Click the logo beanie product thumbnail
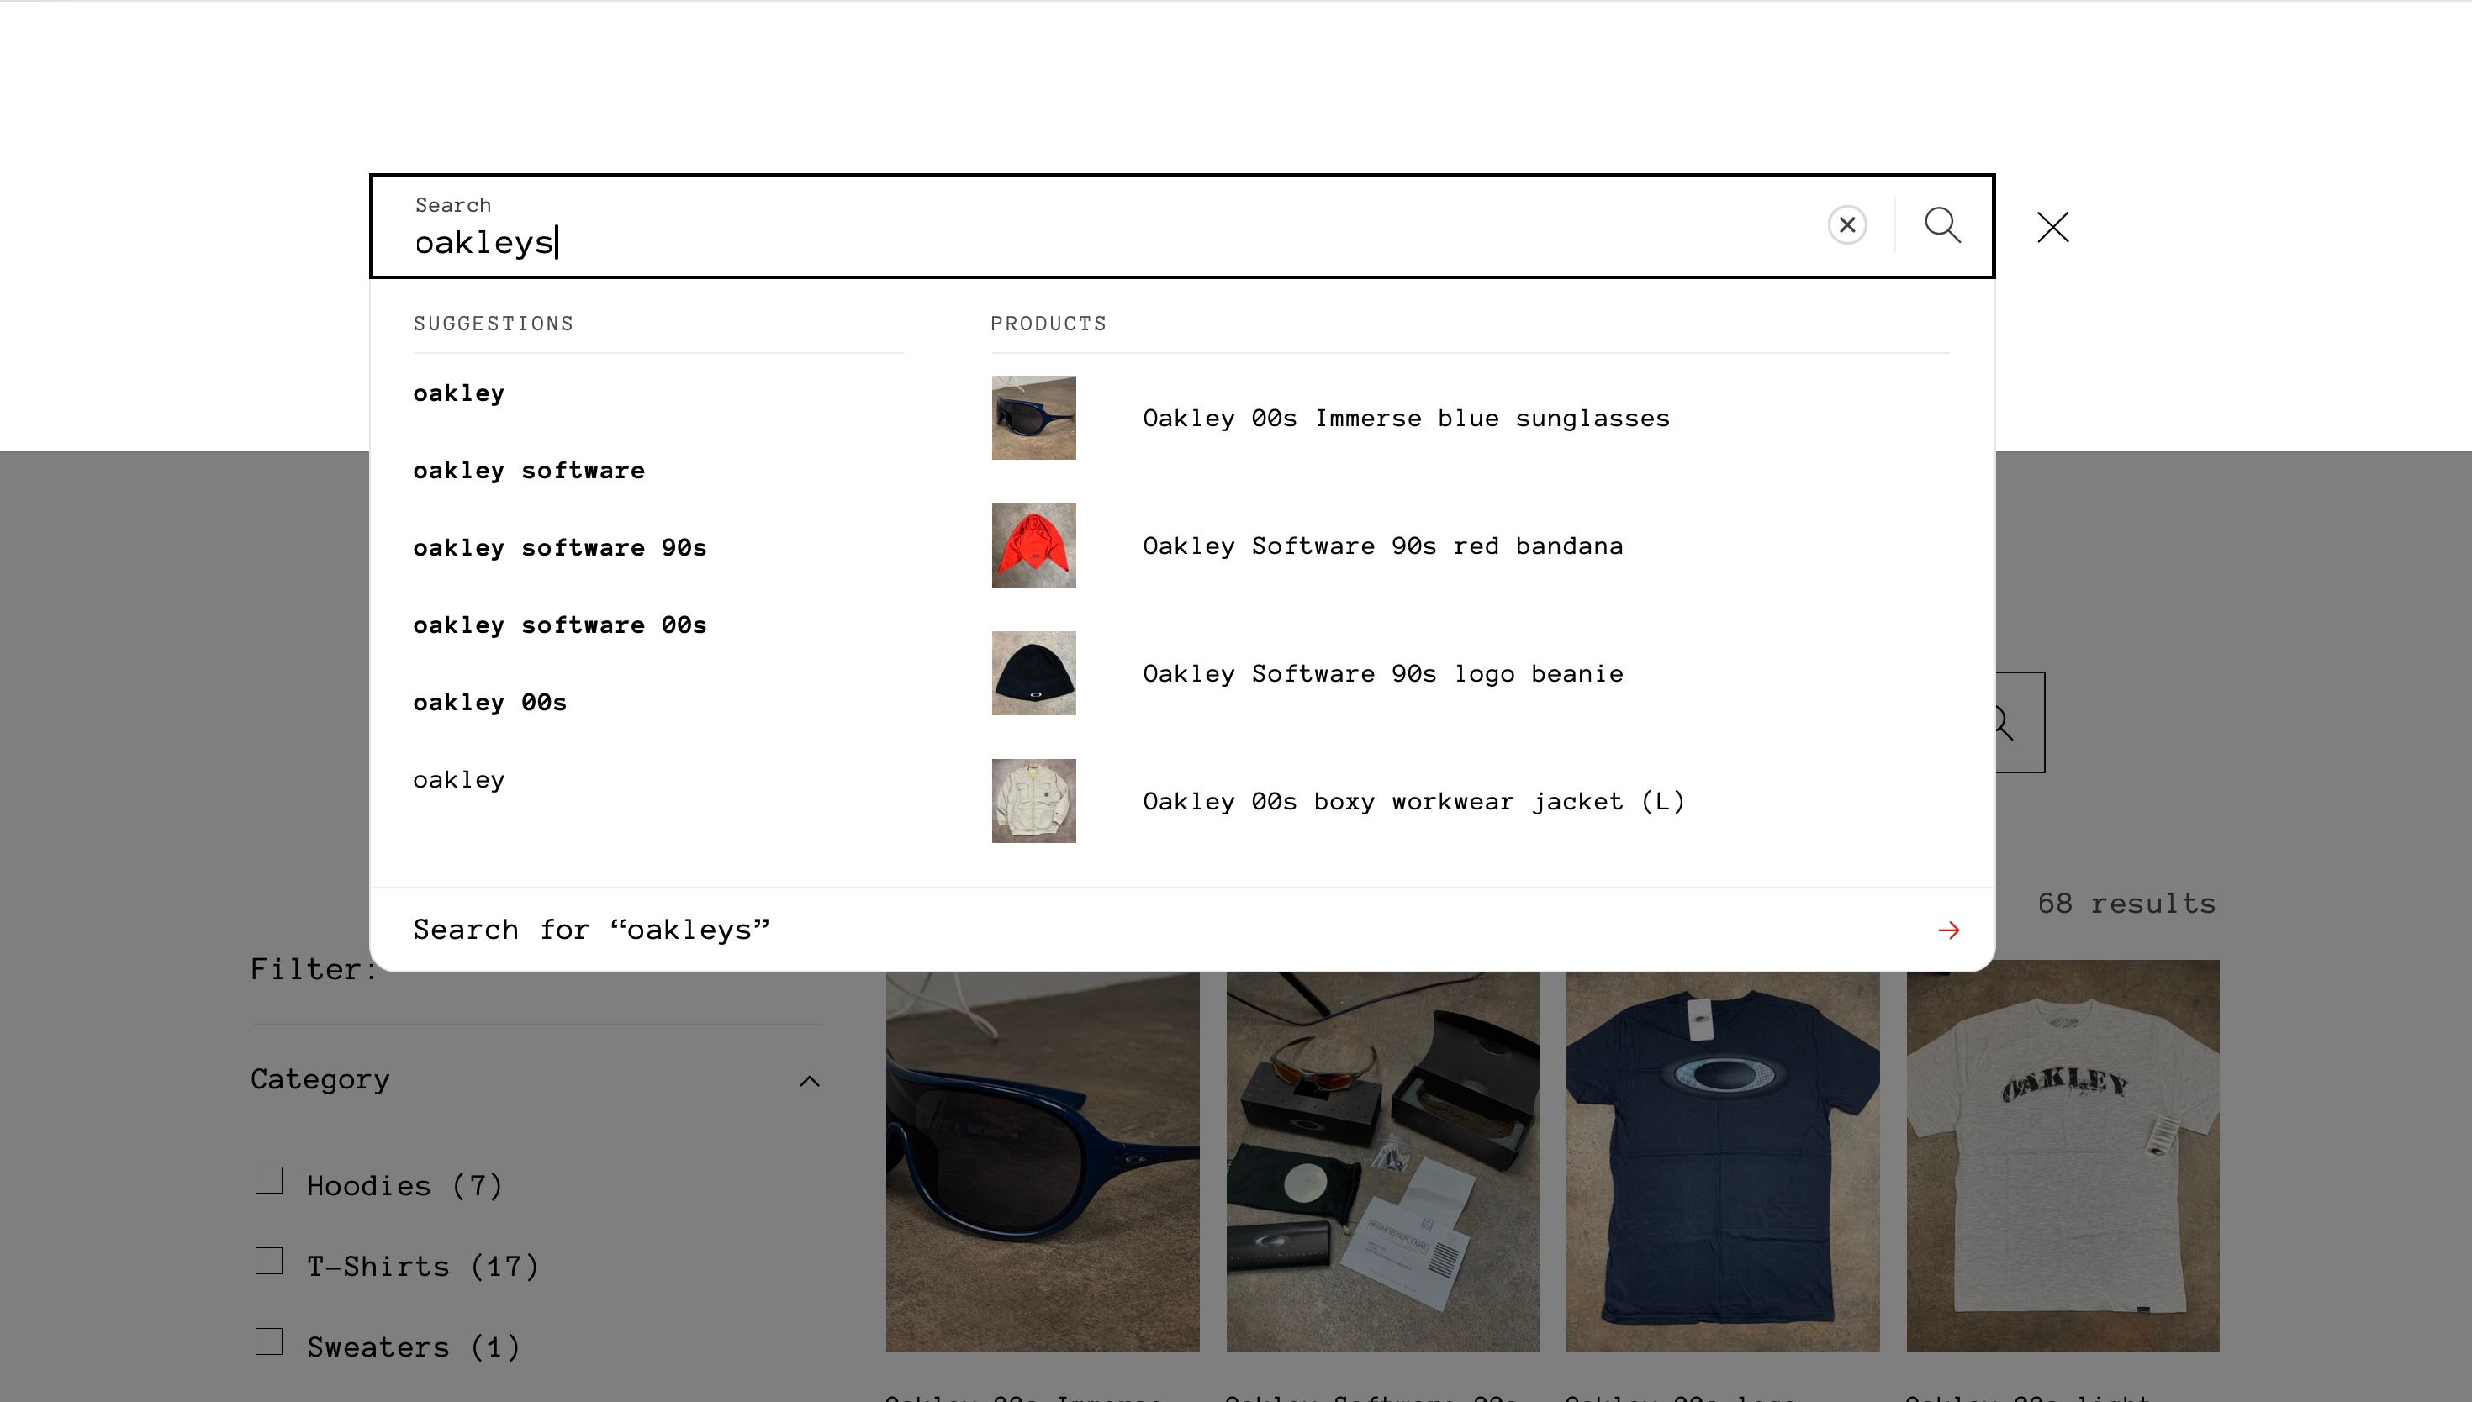This screenshot has height=1402, width=2472. click(1033, 673)
